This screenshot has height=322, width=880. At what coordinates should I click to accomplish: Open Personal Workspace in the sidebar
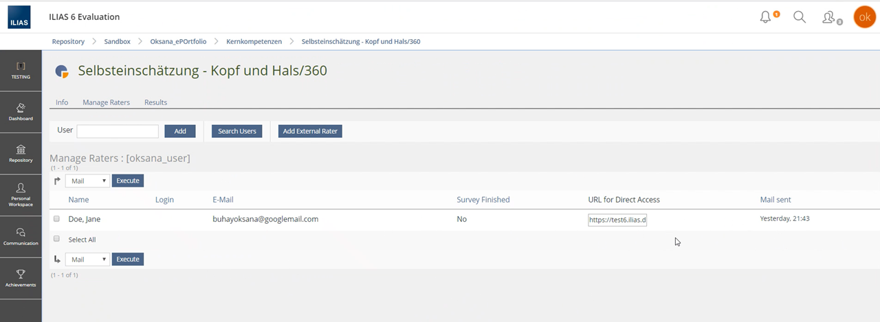pyautogui.click(x=21, y=194)
